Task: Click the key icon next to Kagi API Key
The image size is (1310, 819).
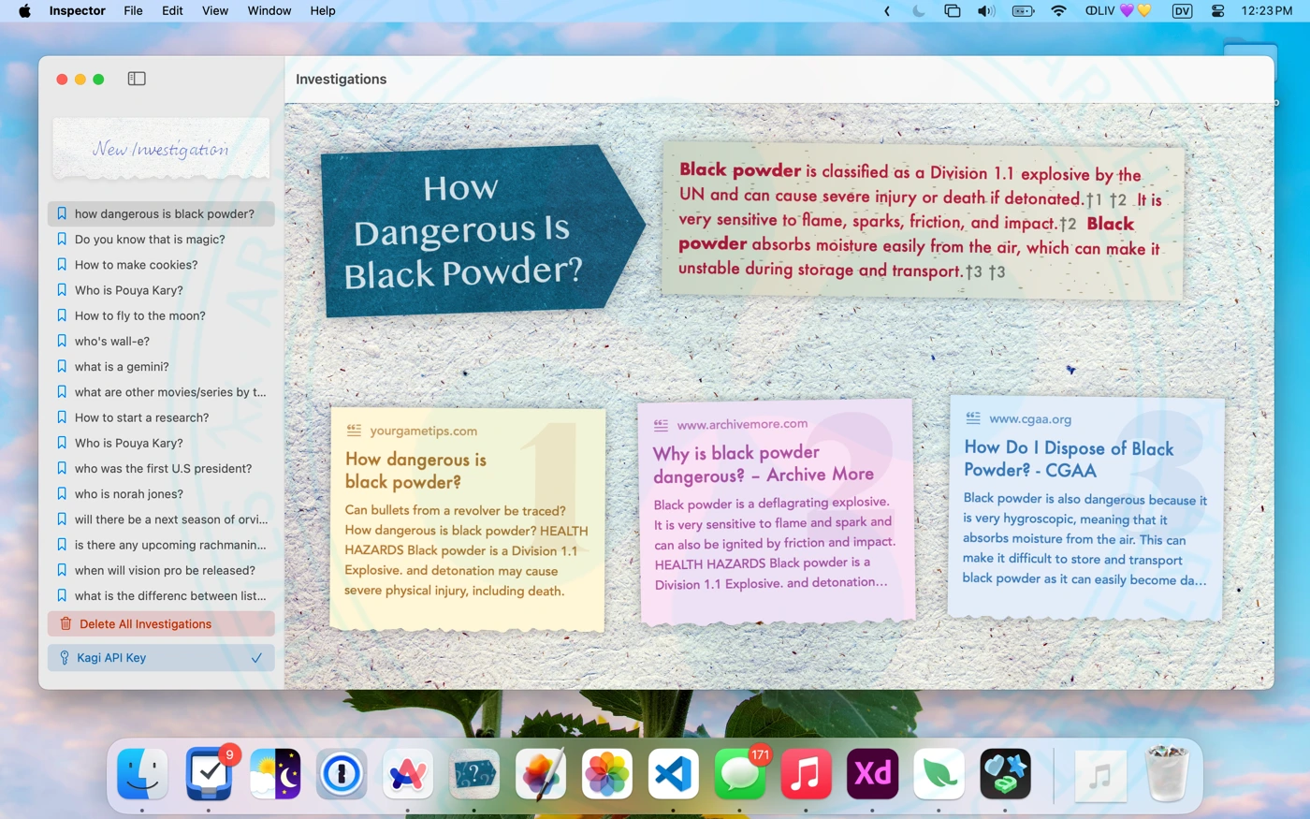Action: (x=65, y=658)
